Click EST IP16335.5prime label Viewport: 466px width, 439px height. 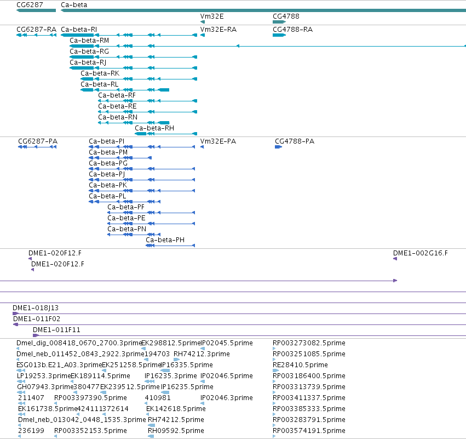click(x=187, y=365)
